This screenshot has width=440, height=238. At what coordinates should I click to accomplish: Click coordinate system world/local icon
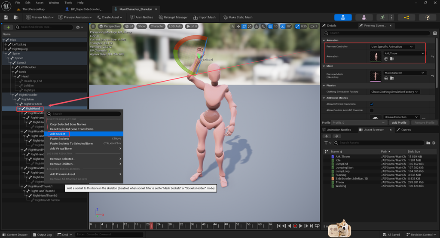257,26
